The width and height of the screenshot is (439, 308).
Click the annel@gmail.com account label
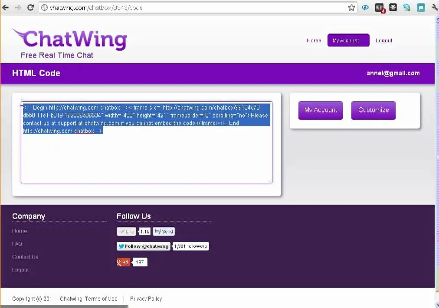pos(393,73)
